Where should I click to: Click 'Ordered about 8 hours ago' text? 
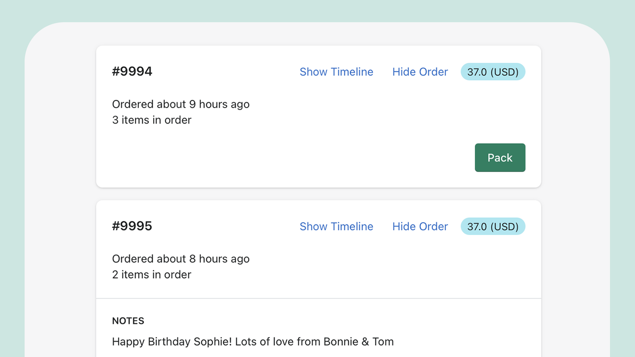pos(181,258)
